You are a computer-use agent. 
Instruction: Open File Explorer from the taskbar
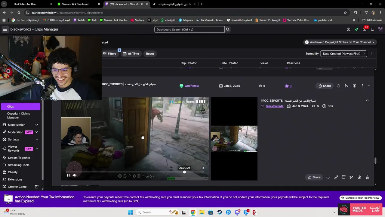(x=202, y=212)
